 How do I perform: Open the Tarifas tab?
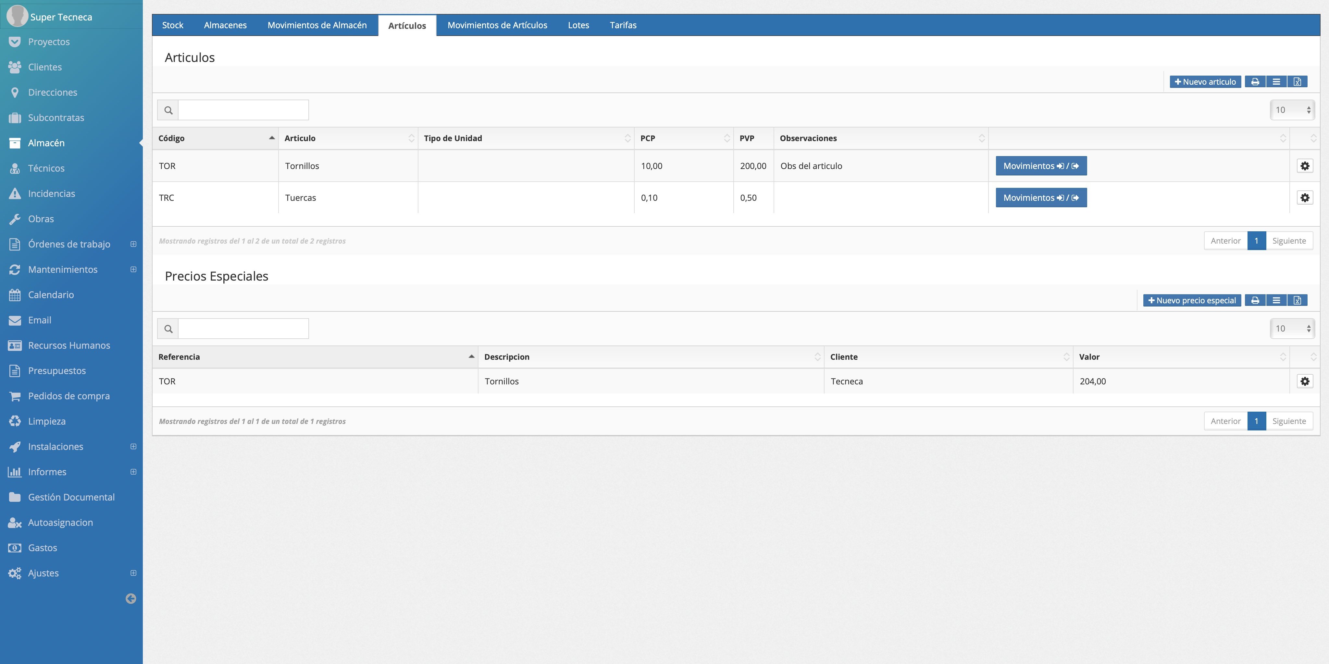pos(623,25)
